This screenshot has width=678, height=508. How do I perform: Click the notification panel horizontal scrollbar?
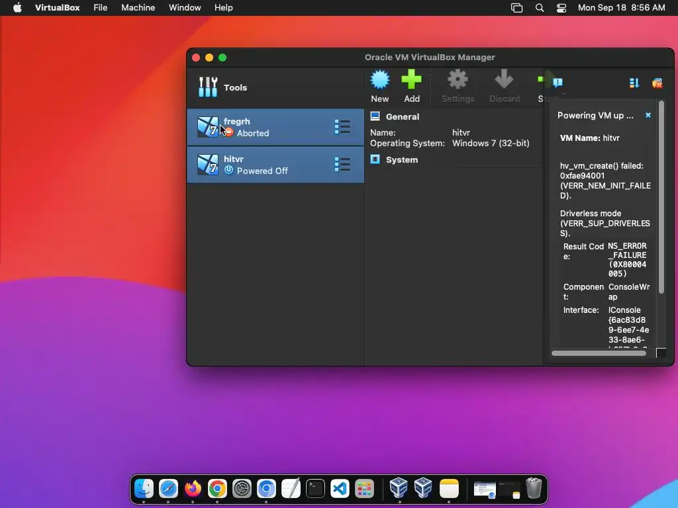click(599, 353)
